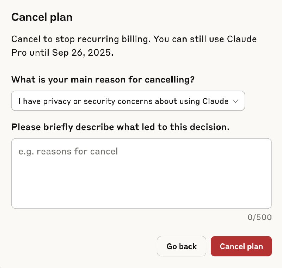282x268 pixels.
Task: Return to previous screen with Go back
Action: (182, 246)
